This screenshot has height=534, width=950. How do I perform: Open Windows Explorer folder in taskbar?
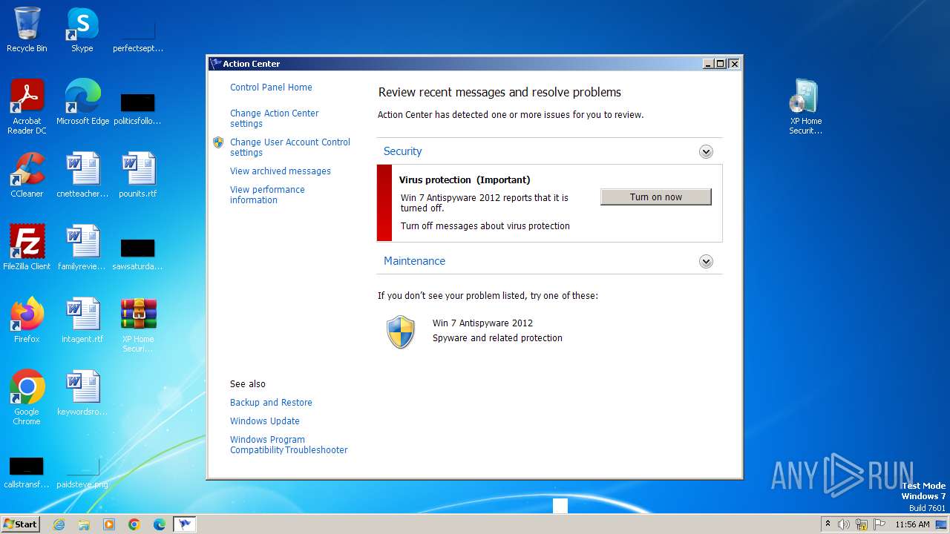[84, 524]
